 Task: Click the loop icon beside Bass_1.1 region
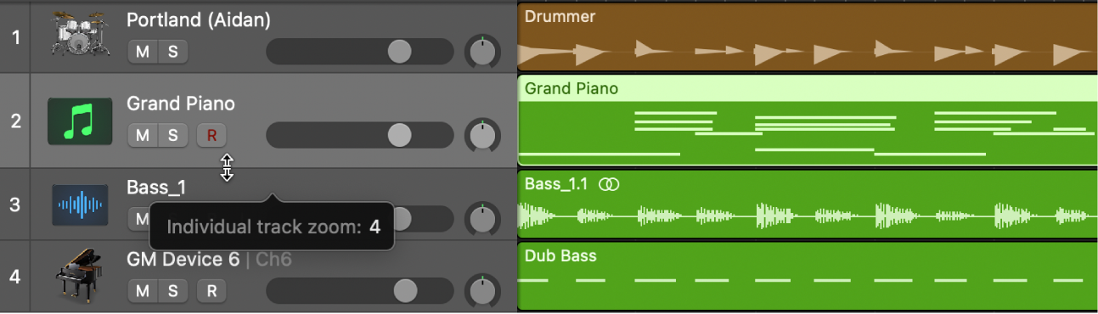[x=609, y=184]
